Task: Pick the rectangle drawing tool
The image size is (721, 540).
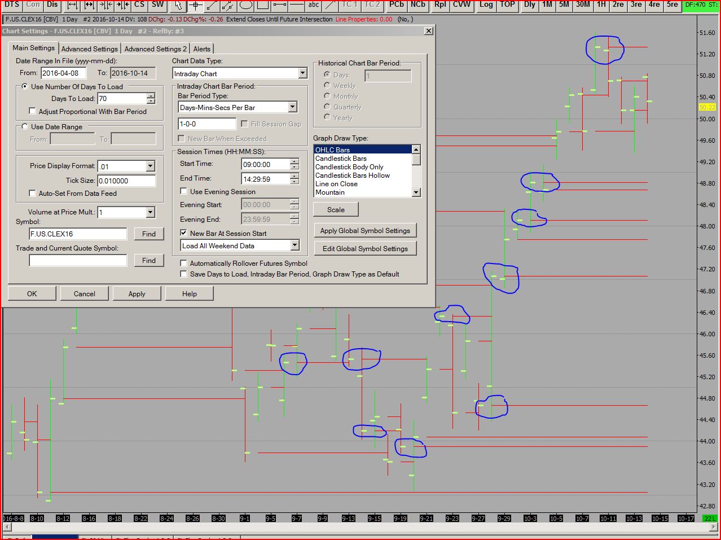Action: coord(263,5)
